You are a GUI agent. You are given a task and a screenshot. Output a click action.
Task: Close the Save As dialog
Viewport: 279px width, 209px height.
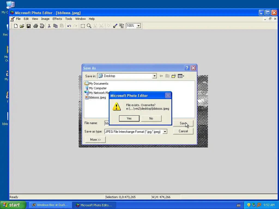[x=193, y=68]
